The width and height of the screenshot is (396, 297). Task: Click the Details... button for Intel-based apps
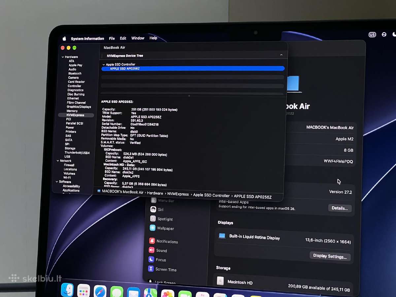[x=340, y=208]
